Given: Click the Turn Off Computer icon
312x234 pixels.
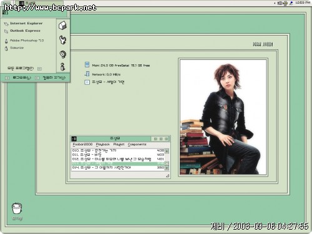Looking at the screenshot, I should click(37, 78).
